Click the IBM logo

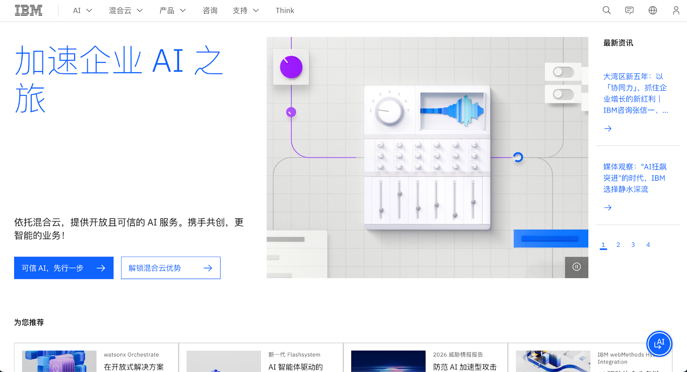pos(28,10)
